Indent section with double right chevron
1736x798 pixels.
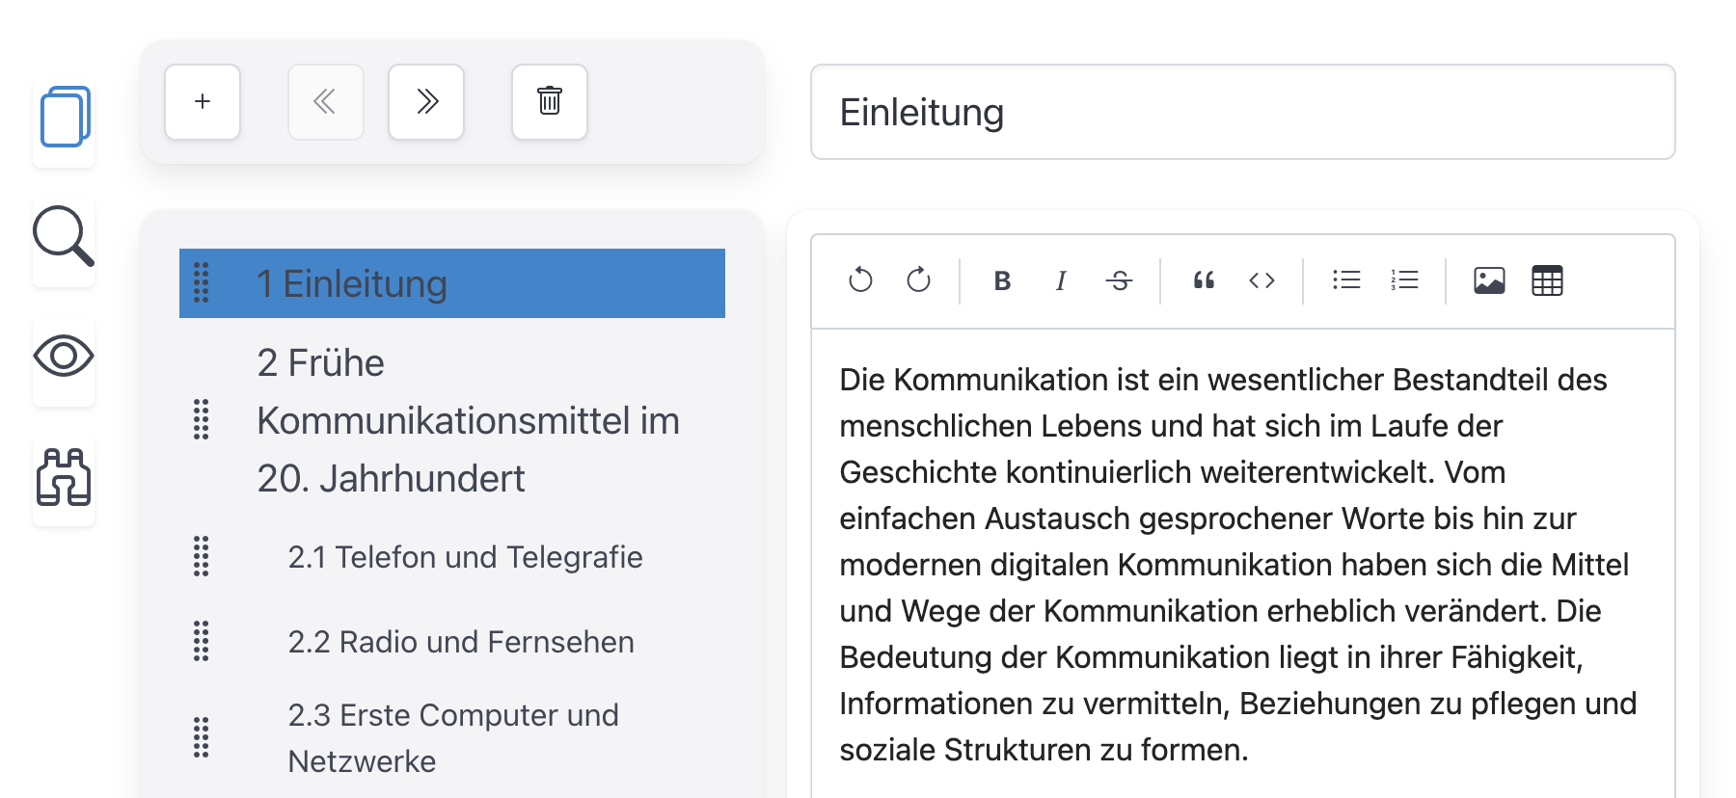point(426,102)
